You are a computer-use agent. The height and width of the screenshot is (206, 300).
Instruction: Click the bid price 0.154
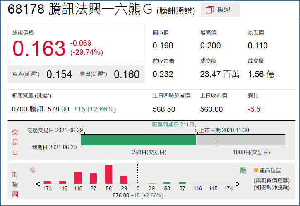pyautogui.click(x=59, y=74)
